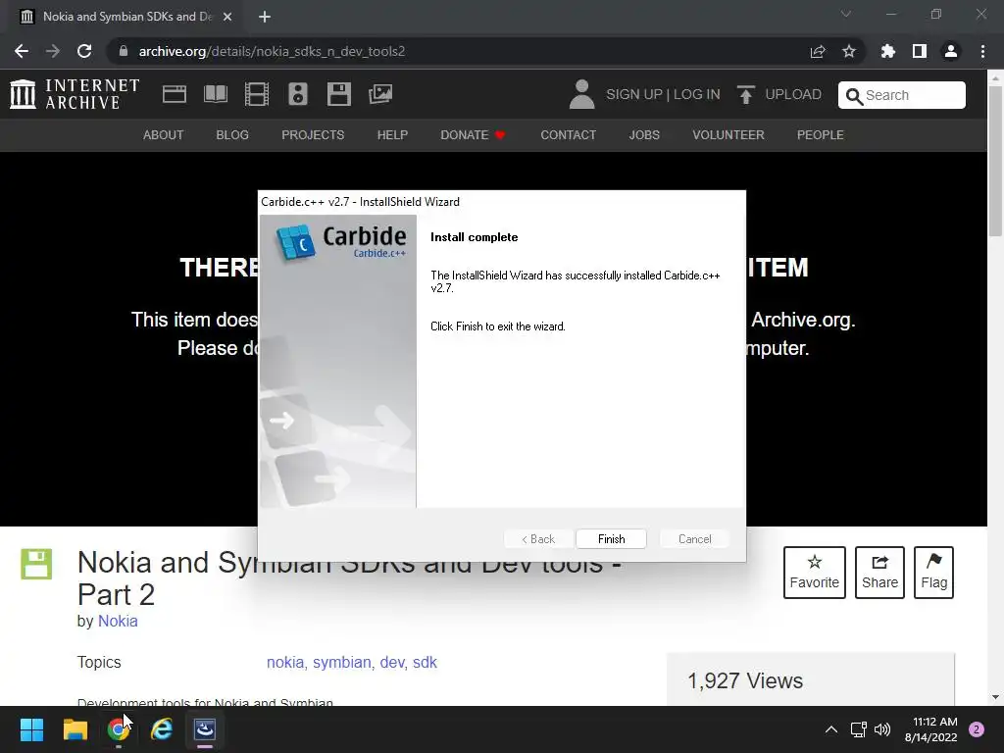This screenshot has width=1004, height=753.
Task: Bookmark the page with the star icon
Action: [849, 51]
